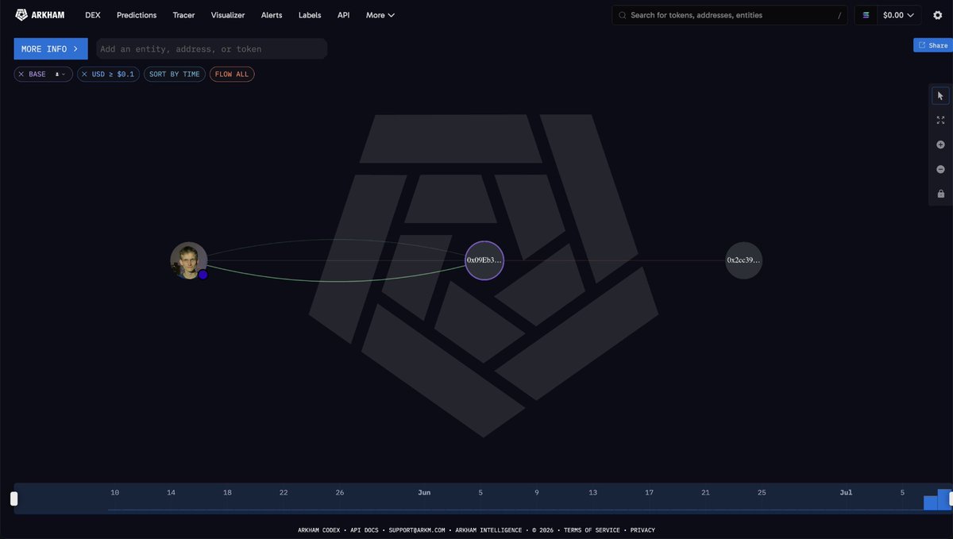
Task: Open settings via the gear icon
Action: [938, 15]
